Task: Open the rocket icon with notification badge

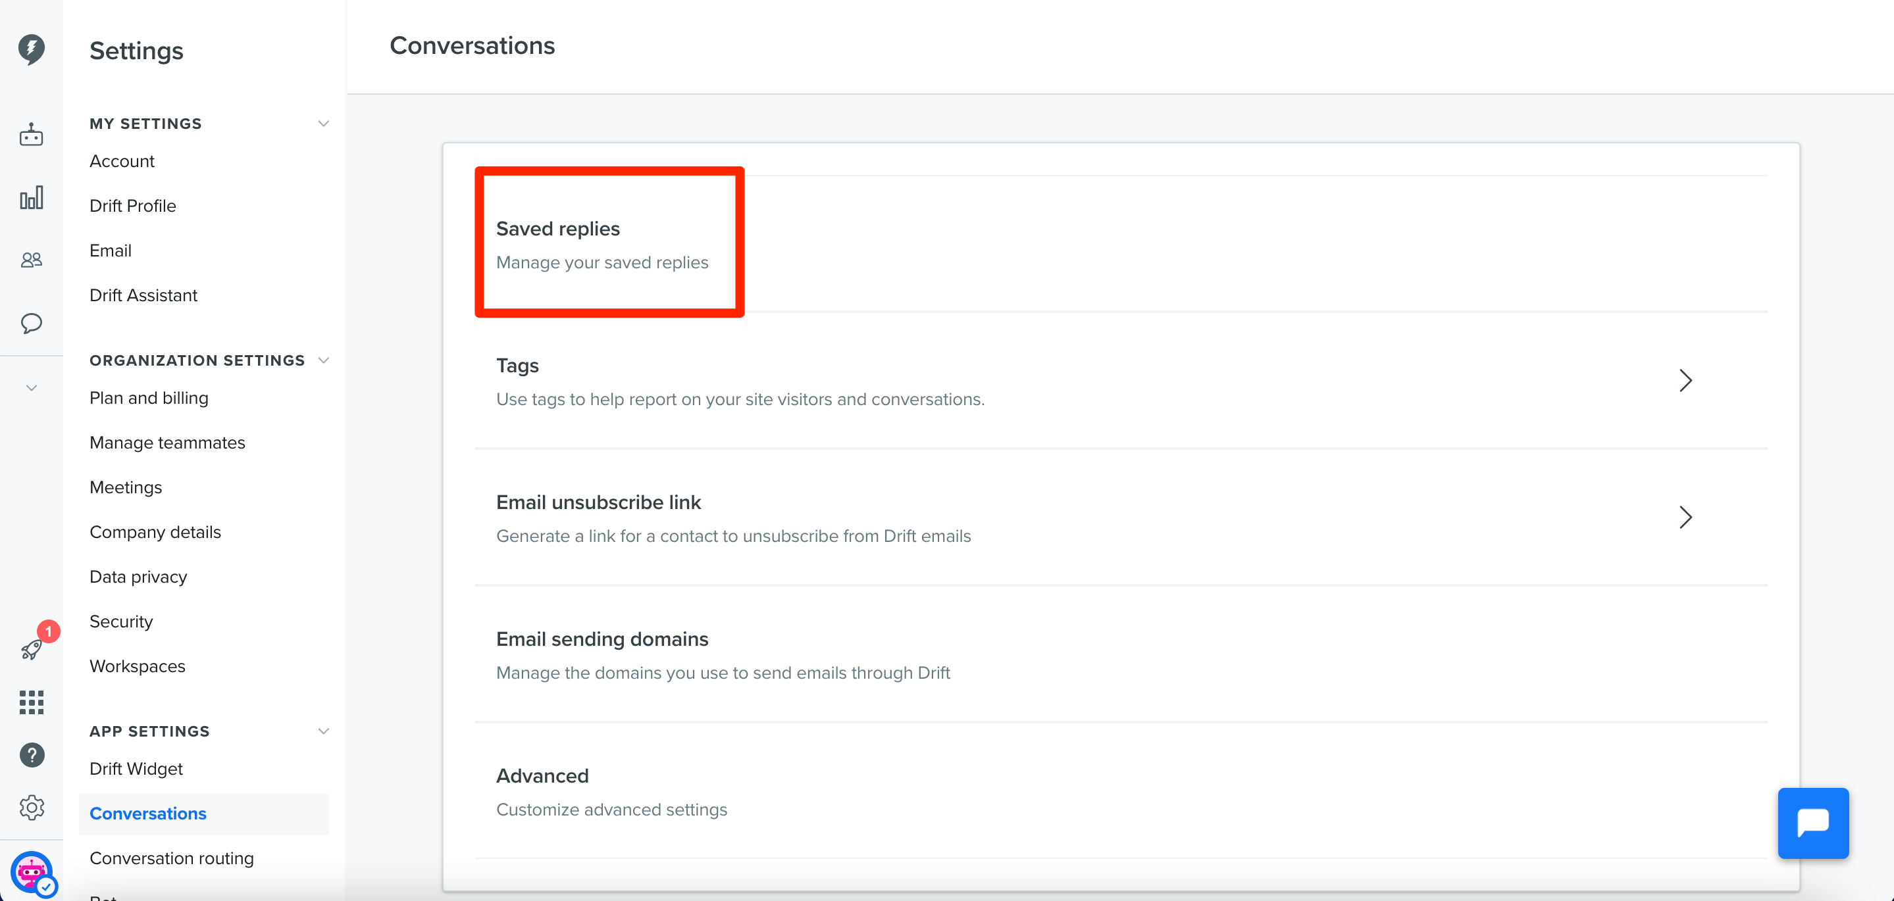Action: [x=32, y=648]
